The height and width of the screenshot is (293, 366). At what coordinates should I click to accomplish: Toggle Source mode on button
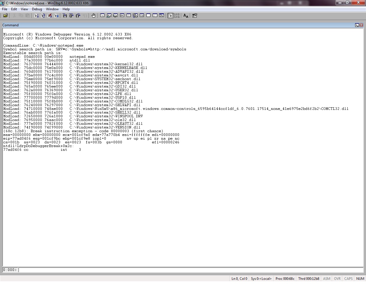coord(170,16)
